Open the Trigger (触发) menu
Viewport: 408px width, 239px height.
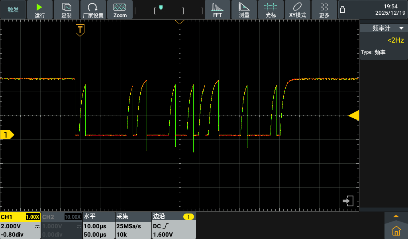coord(13,10)
